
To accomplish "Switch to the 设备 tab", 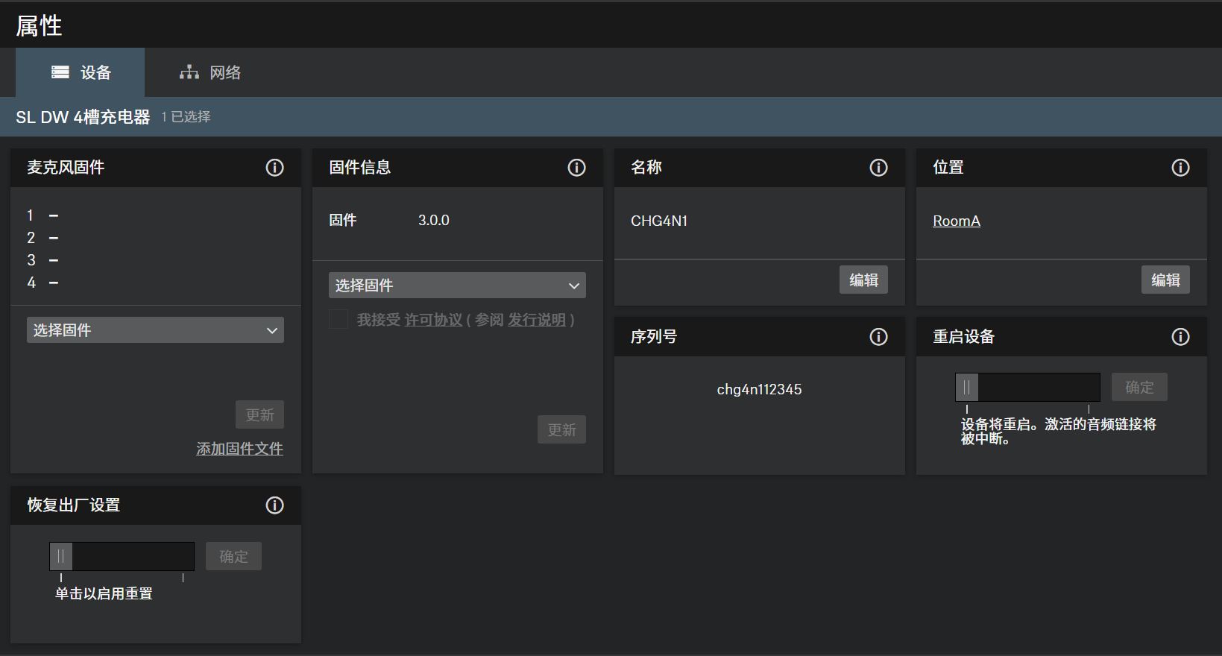I will click(x=81, y=72).
